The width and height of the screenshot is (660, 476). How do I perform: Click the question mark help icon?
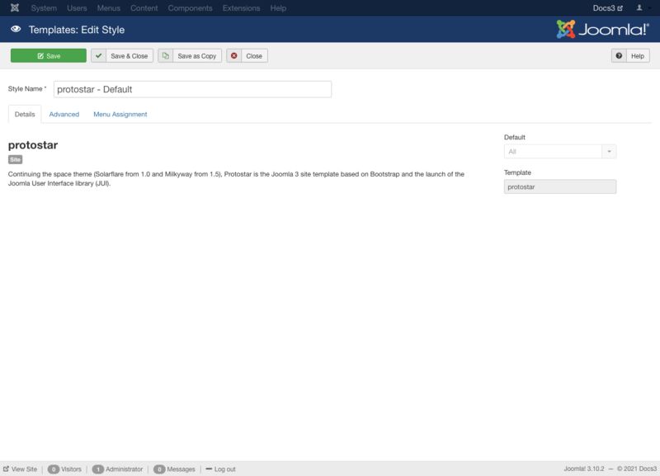pyautogui.click(x=619, y=55)
